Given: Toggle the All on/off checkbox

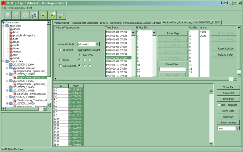Looking at the screenshot, I should [60, 50].
